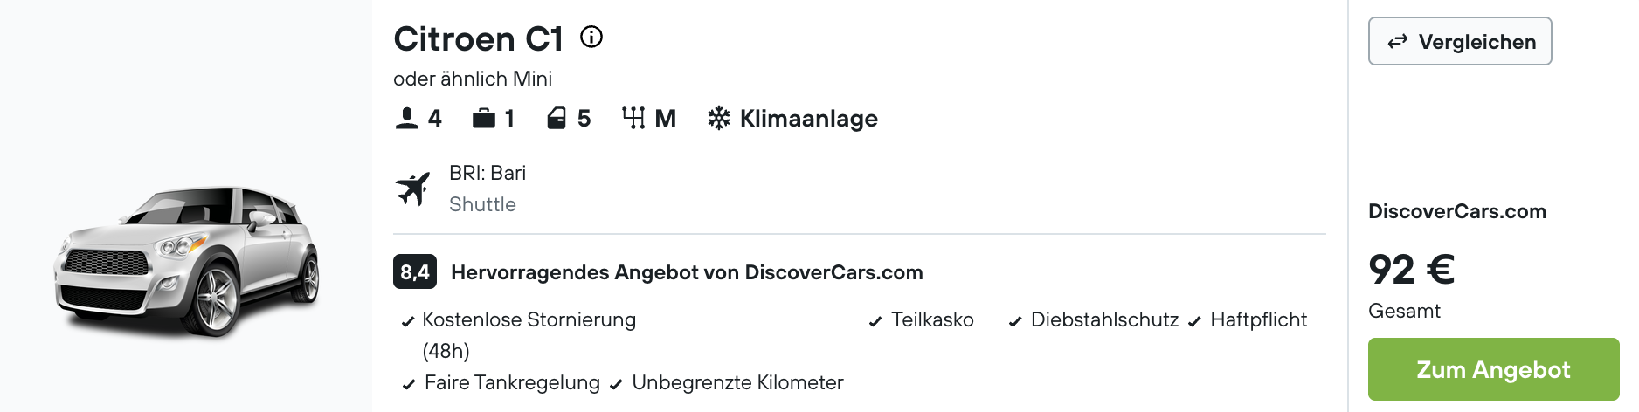Click the luggage suitcase icon

coord(484,118)
